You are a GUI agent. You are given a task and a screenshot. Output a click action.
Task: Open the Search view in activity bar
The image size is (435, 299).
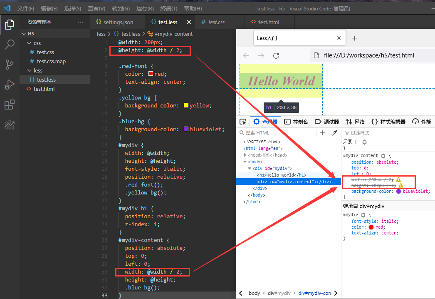pos(10,45)
